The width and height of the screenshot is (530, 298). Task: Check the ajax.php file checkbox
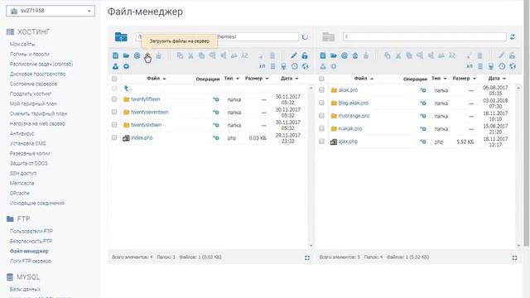(321, 142)
